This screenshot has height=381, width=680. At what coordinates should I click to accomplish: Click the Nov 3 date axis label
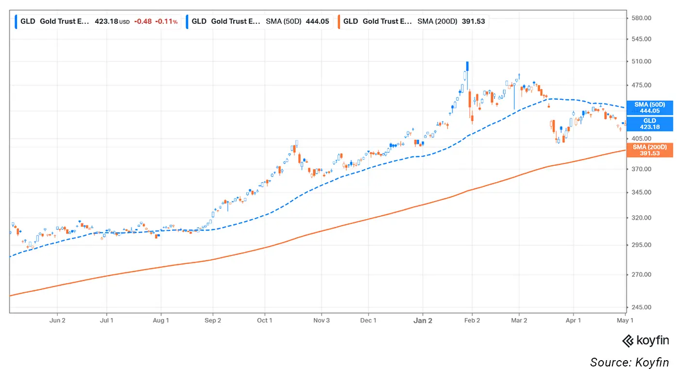(x=322, y=320)
